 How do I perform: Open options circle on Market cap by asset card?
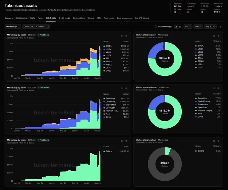coord(126,36)
